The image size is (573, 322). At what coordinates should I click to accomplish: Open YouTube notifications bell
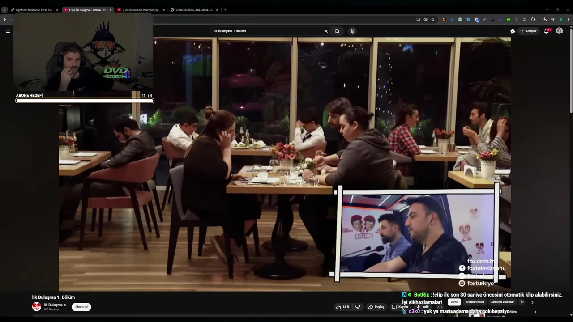[x=547, y=31]
